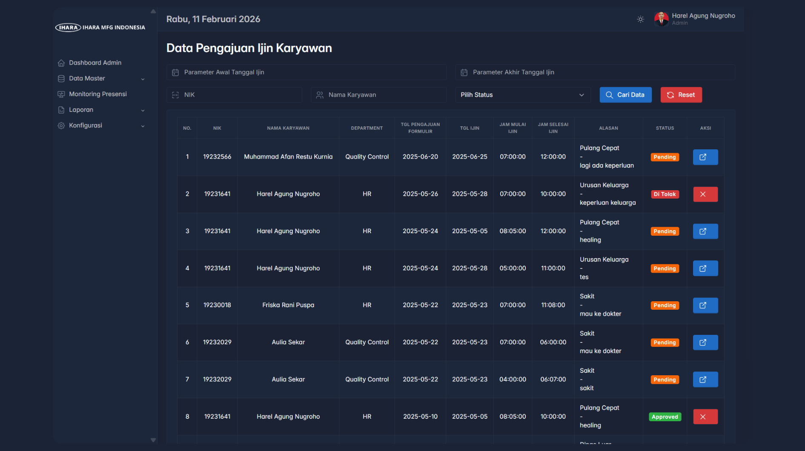The height and width of the screenshot is (451, 805).
Task: Click date 2025-06-20 in row 1
Action: [420, 157]
